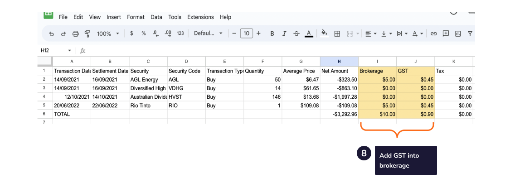Toggle strikethrough formatting
The image size is (515, 188).
pos(296,34)
